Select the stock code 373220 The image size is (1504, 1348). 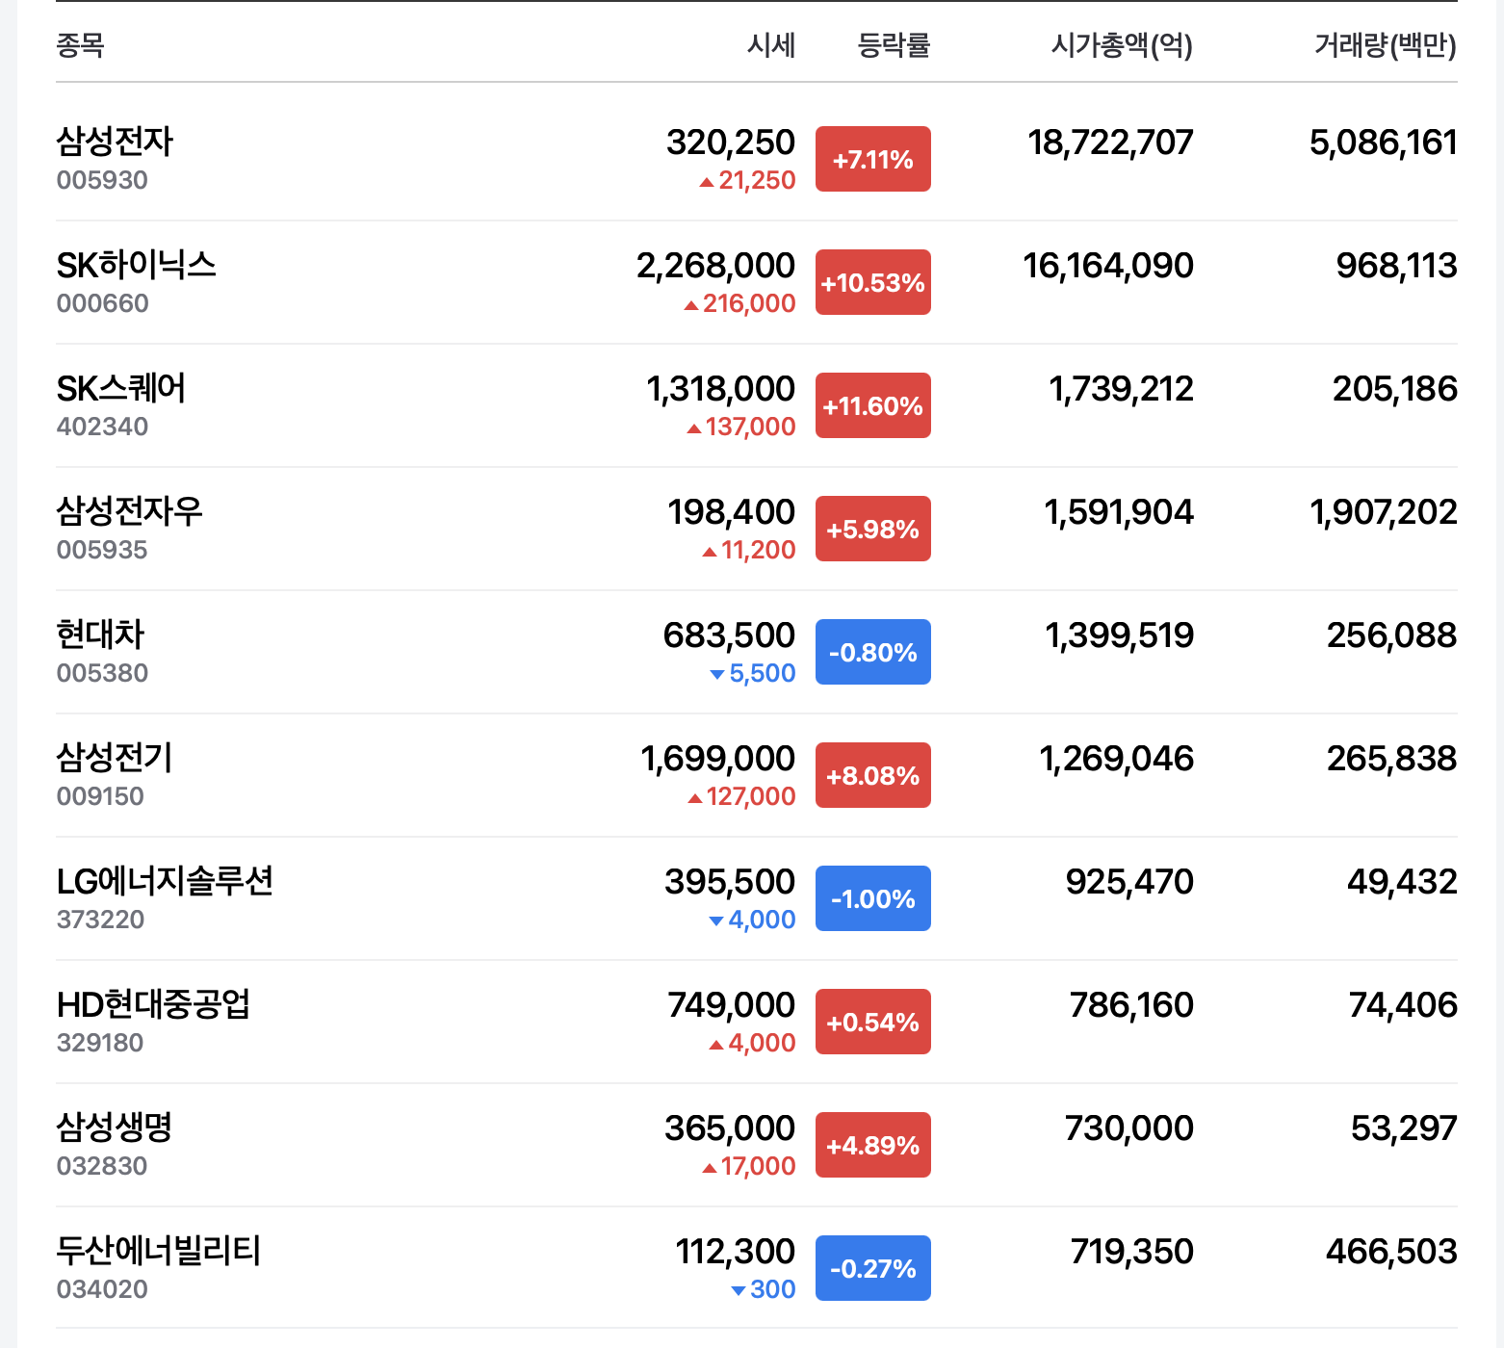(100, 920)
